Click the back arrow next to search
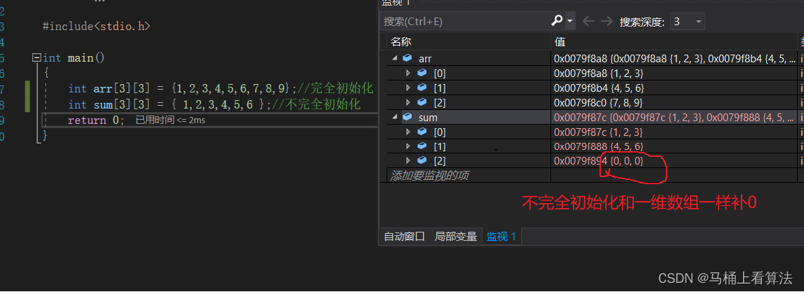804x292 pixels. point(588,21)
